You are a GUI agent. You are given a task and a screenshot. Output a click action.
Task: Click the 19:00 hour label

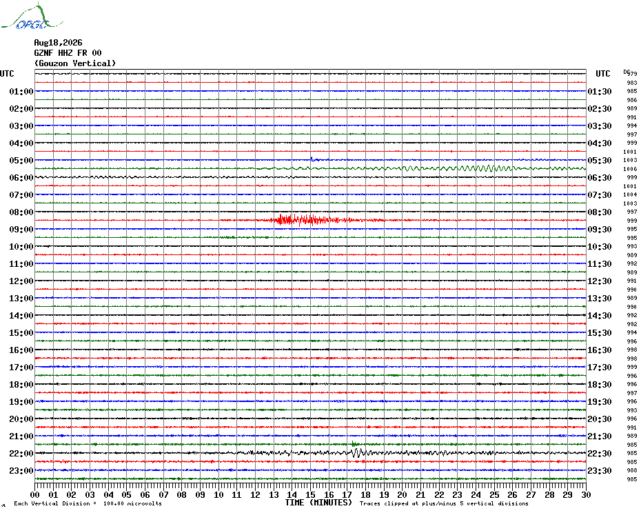21,402
